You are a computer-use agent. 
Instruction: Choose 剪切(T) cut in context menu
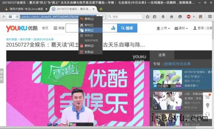click(90, 25)
